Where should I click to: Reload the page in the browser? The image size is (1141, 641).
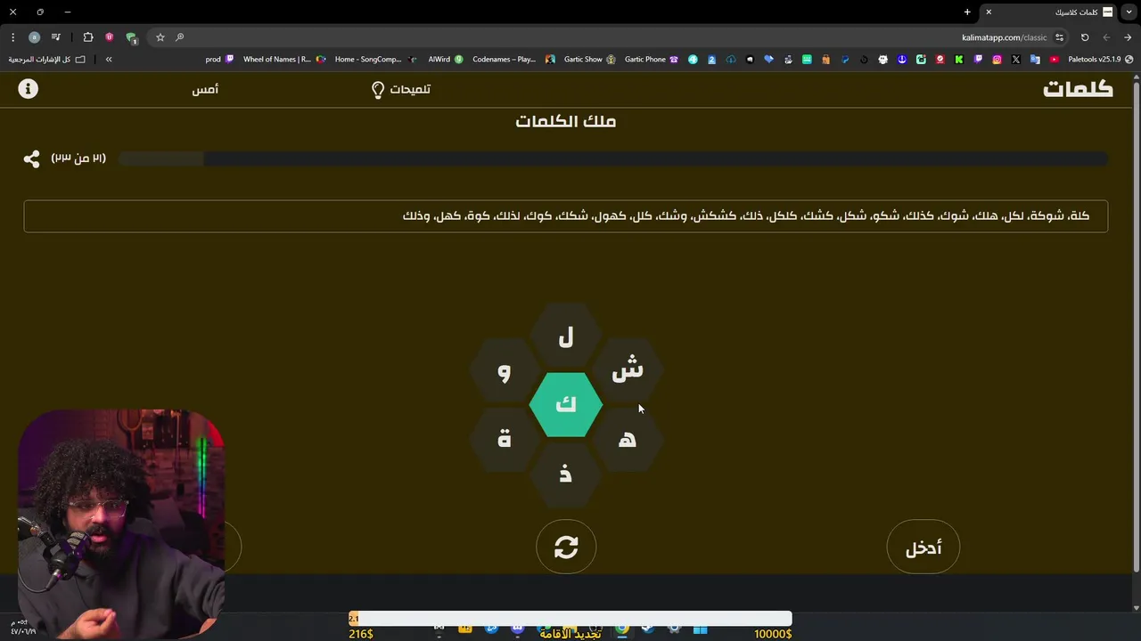[x=1085, y=37]
